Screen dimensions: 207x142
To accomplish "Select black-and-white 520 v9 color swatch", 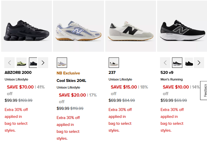I will [x=177, y=63].
